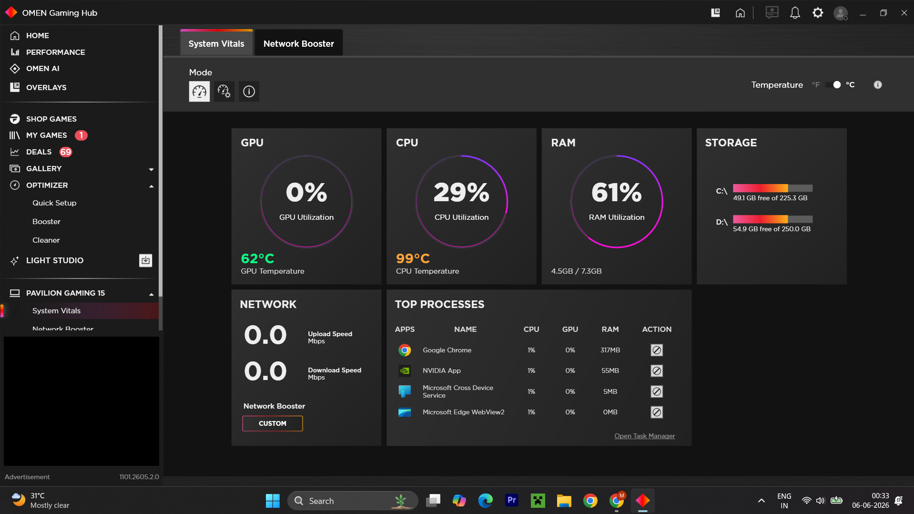Click the RAM Utilization gauge

tap(617, 201)
